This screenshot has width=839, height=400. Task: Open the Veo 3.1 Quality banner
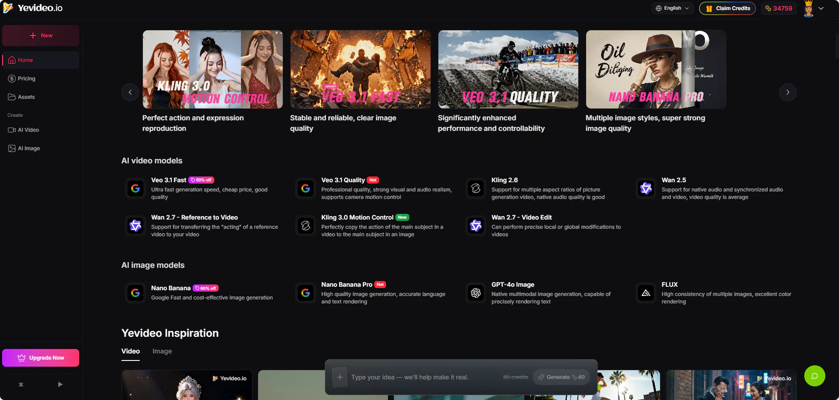[508, 69]
